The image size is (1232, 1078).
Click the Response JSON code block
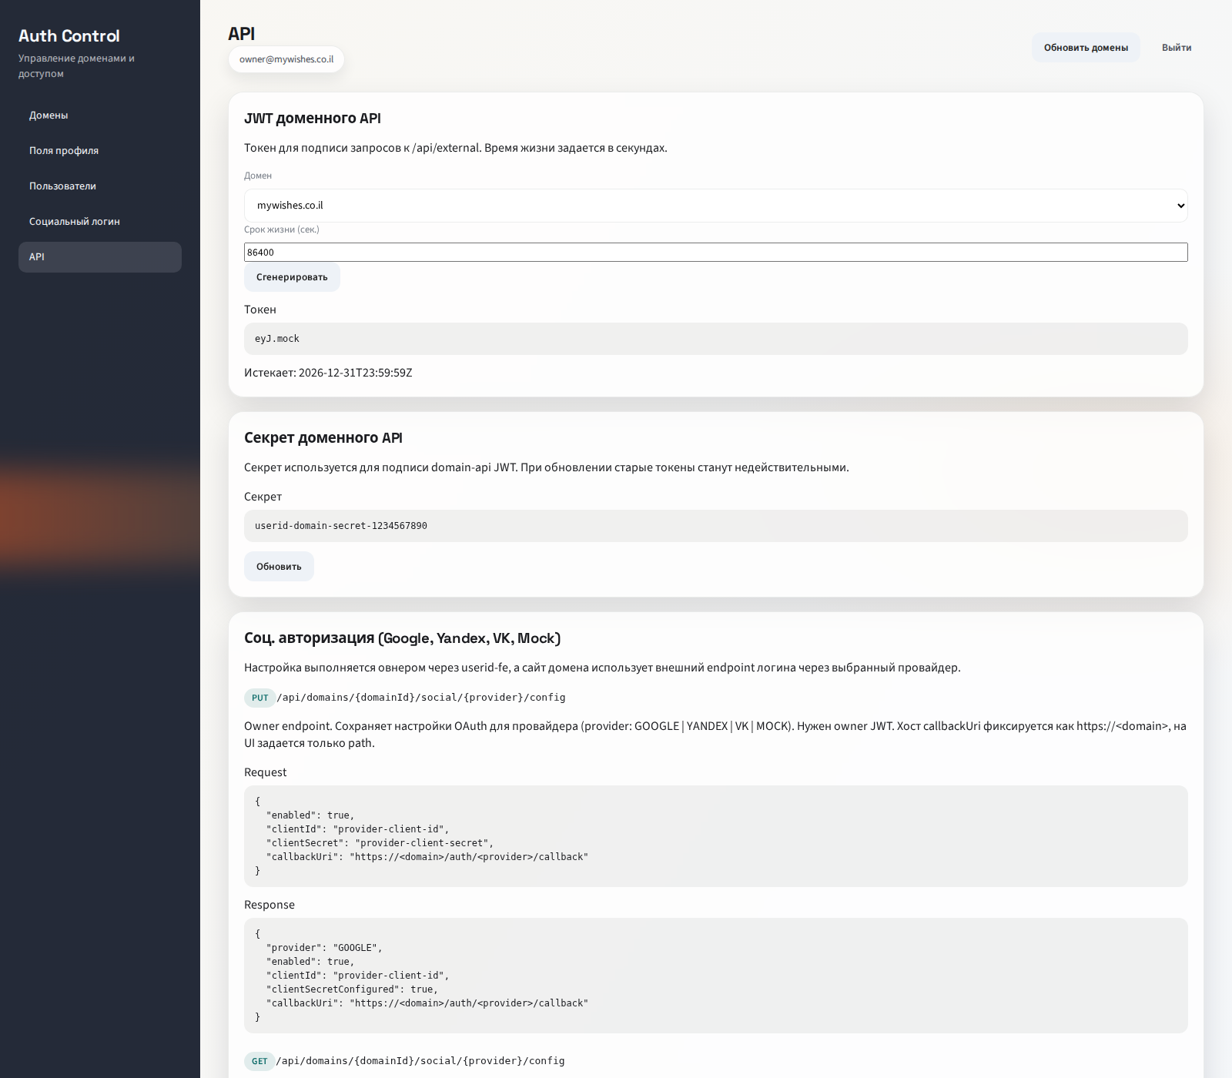pos(715,975)
